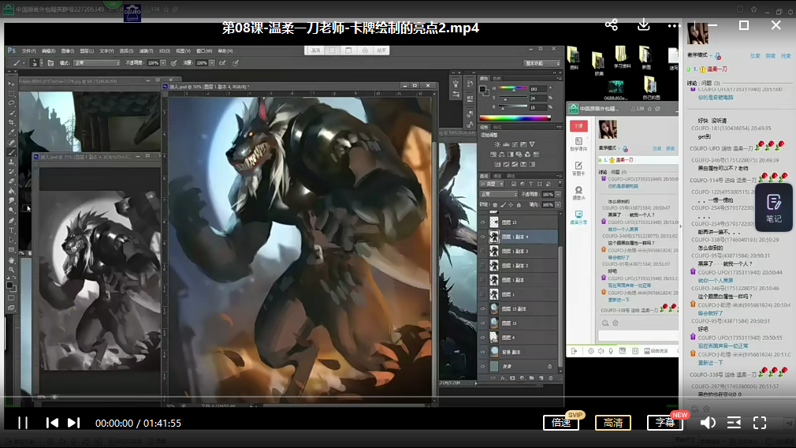Screen dimensions: 796x448
Task: Select the Horizontal Type tool
Action: [x=12, y=230]
